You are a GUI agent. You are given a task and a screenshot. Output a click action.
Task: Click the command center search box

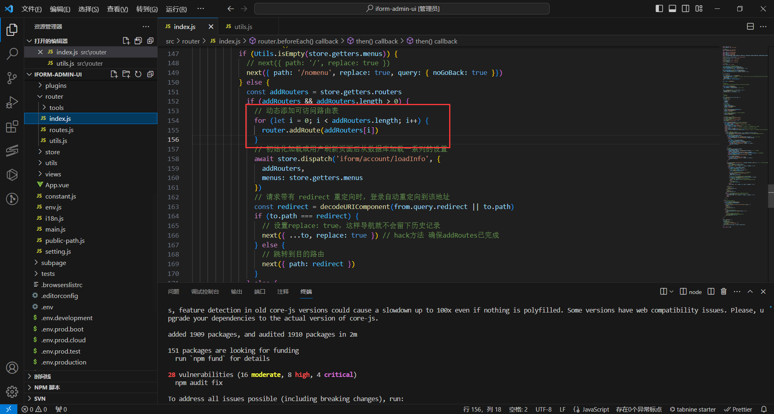(402, 8)
